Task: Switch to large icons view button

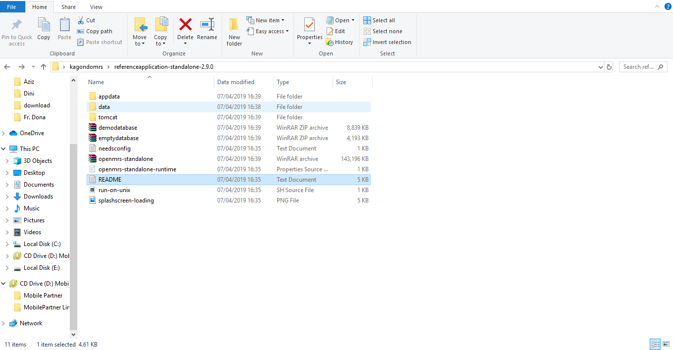Action: (666, 345)
